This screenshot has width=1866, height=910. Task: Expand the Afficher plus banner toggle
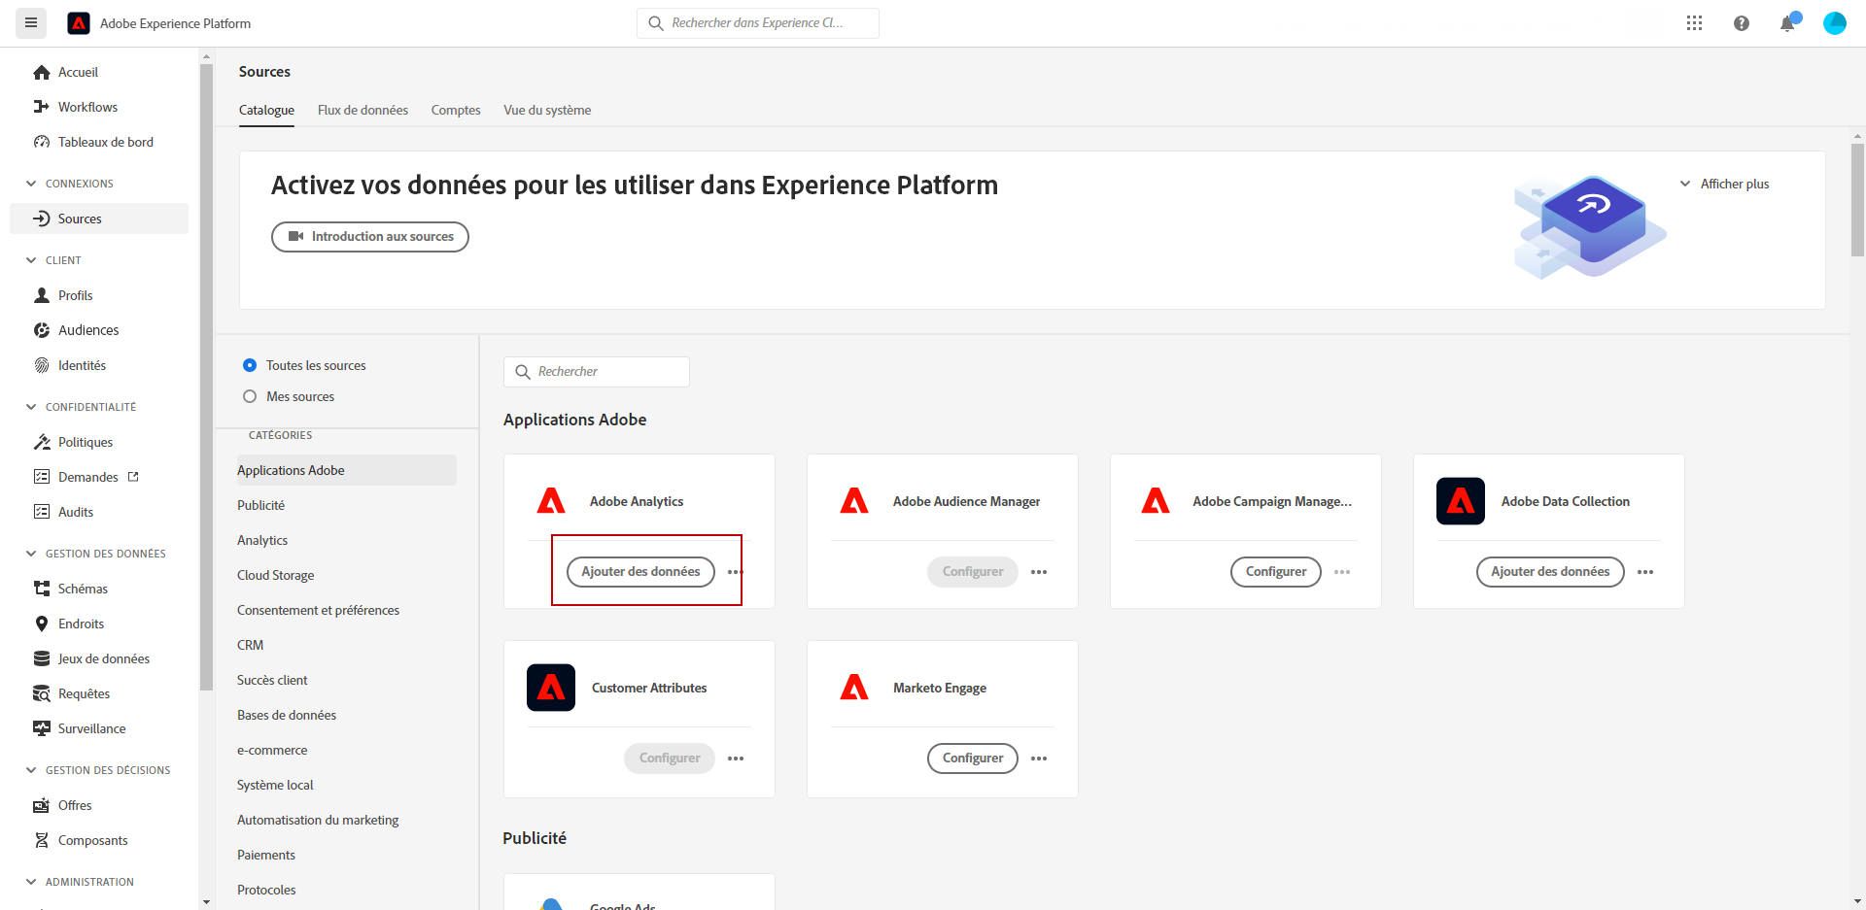pos(1724,184)
